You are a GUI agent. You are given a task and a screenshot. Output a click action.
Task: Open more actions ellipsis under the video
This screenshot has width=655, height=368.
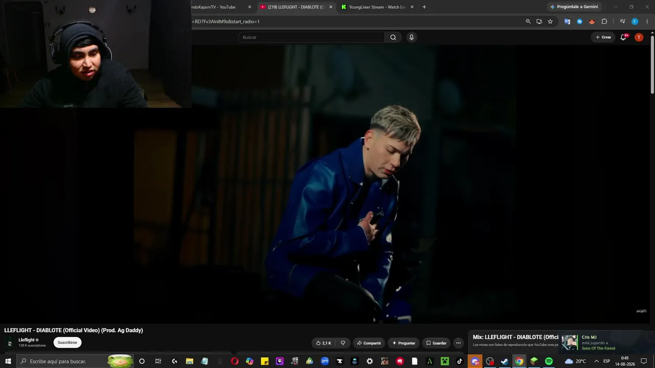tap(458, 343)
